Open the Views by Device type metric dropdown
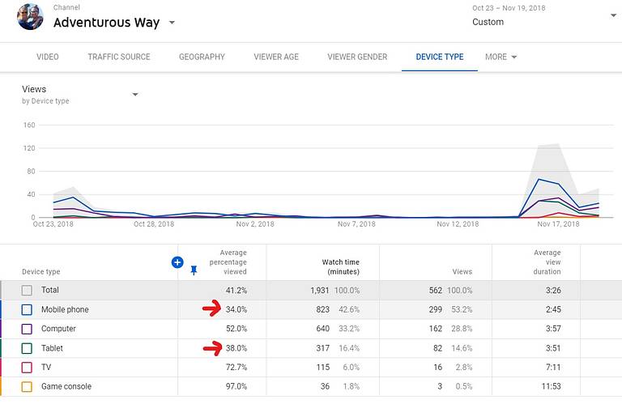Image resolution: width=622 pixels, height=404 pixels. [x=135, y=95]
